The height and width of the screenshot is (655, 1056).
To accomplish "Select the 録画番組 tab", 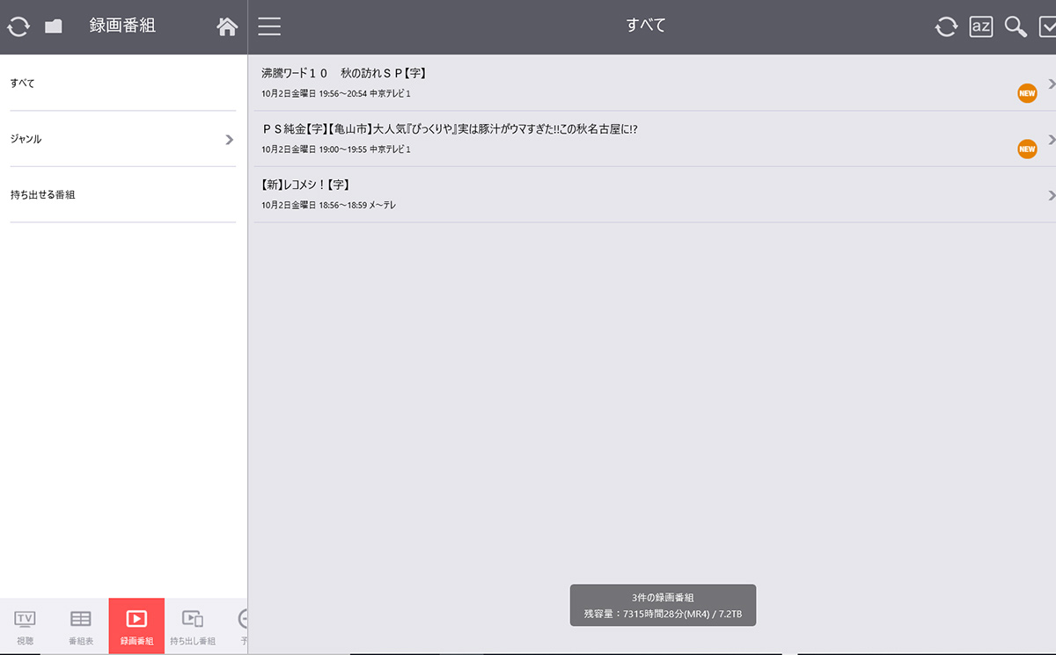I will pyautogui.click(x=136, y=626).
